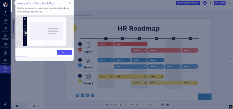The image size is (233, 109).
Task: Close the Genially's Editor tutorial popup
Action: click(70, 3)
